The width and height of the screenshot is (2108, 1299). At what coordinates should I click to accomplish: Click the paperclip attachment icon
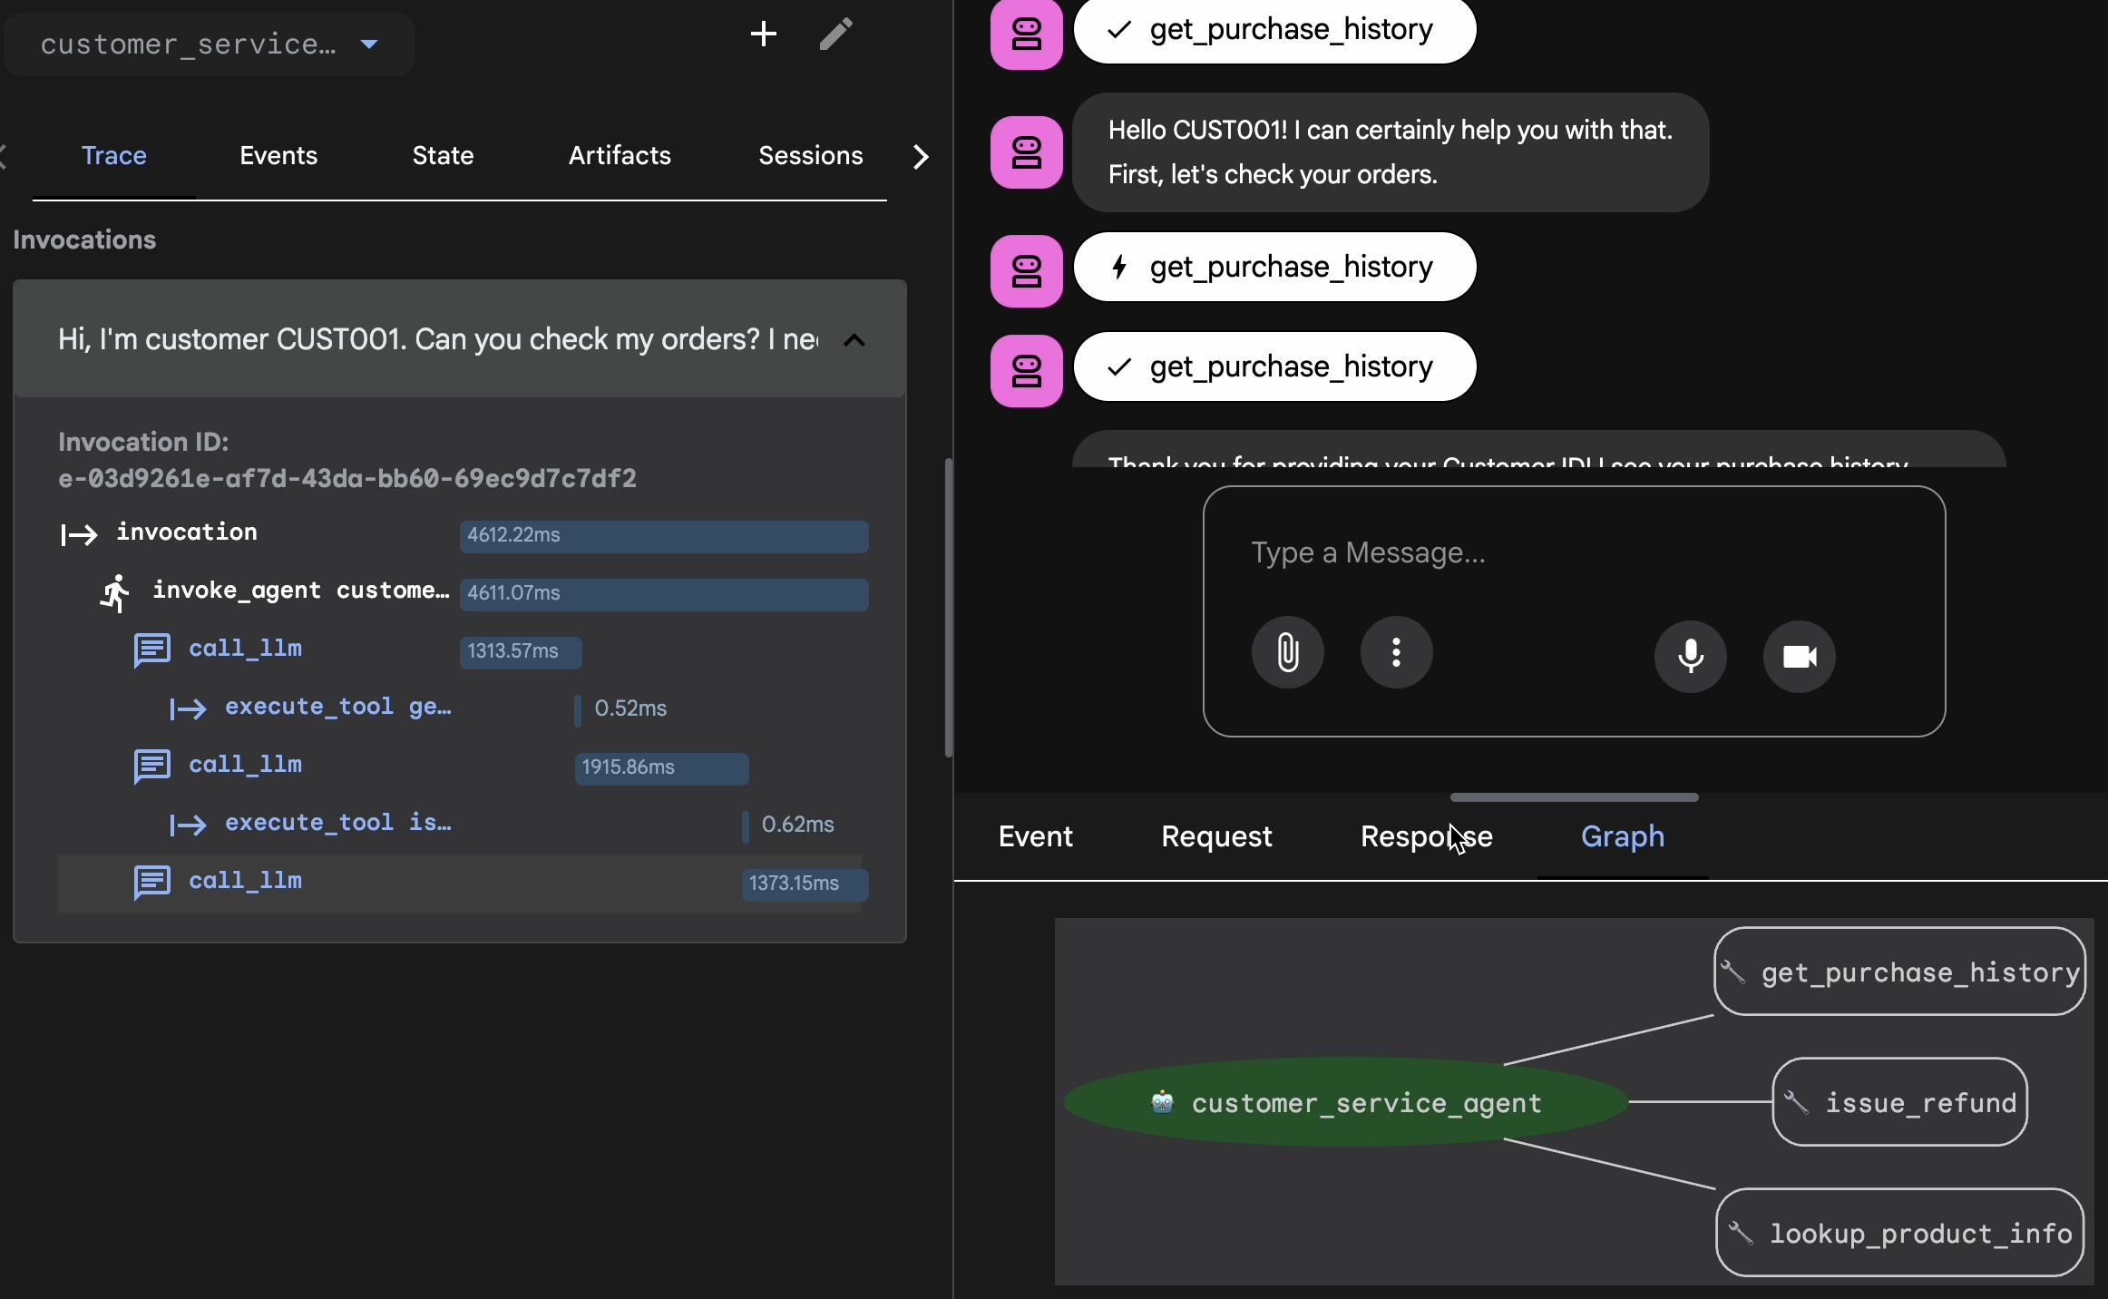click(1287, 653)
